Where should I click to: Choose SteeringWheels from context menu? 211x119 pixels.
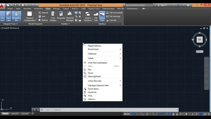pos(103,76)
